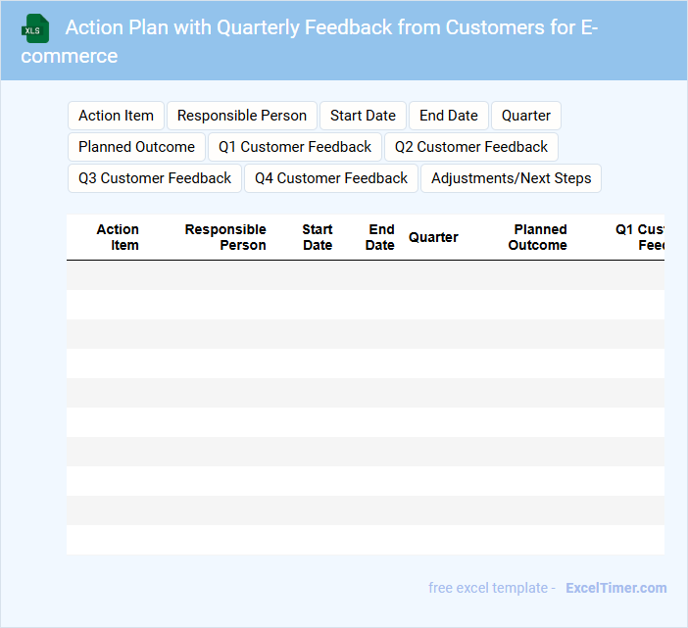Click the Start Date column header
Image resolution: width=688 pixels, height=628 pixels.
coord(318,237)
